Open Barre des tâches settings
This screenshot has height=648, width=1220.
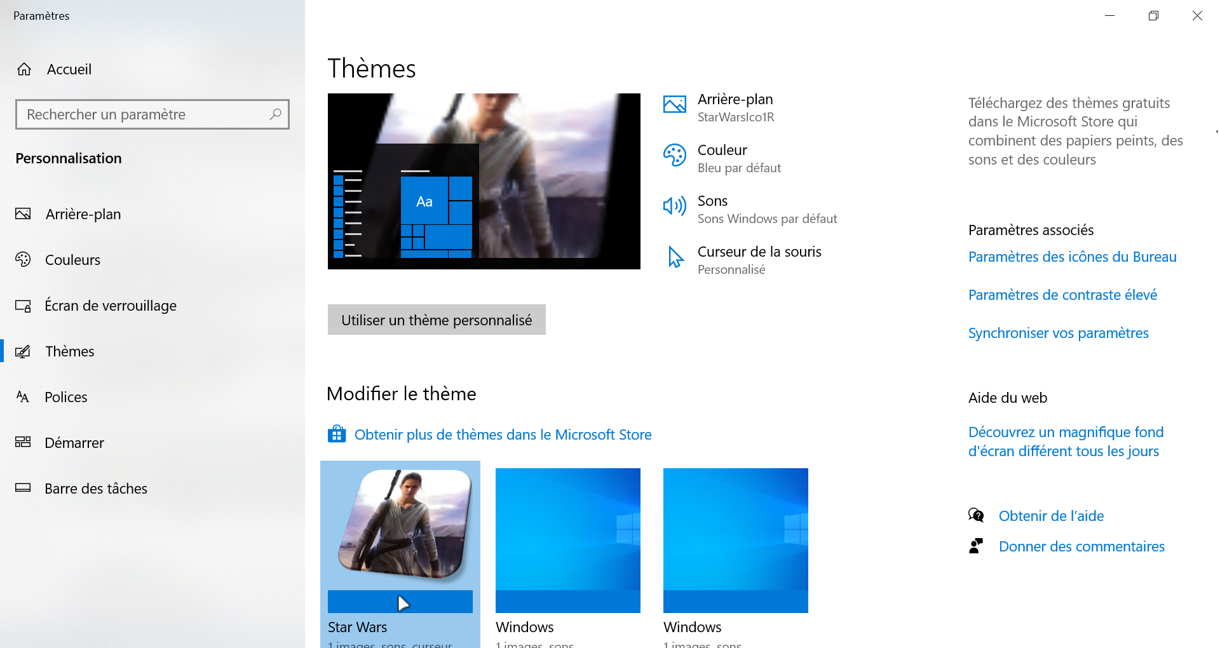pyautogui.click(x=95, y=489)
